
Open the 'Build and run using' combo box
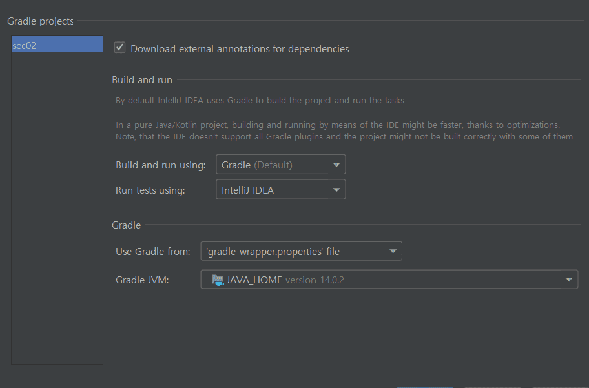[280, 165]
